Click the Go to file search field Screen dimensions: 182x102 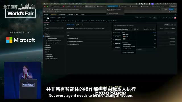(54, 31)
